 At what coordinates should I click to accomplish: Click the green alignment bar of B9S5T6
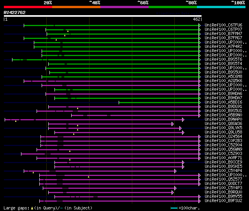(105, 60)
